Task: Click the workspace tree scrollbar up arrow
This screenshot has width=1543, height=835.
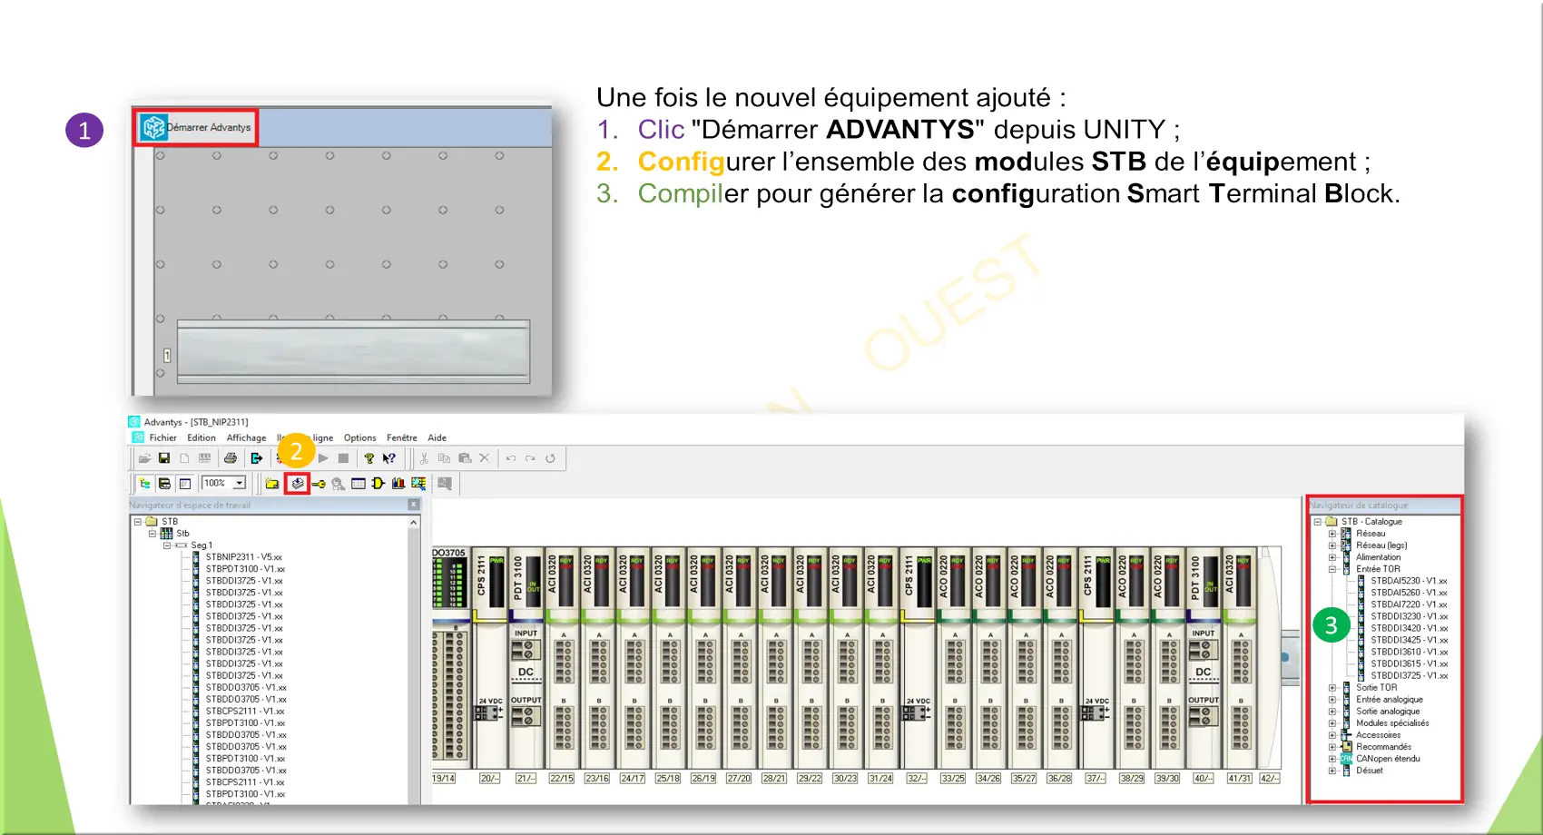Action: [x=414, y=523]
